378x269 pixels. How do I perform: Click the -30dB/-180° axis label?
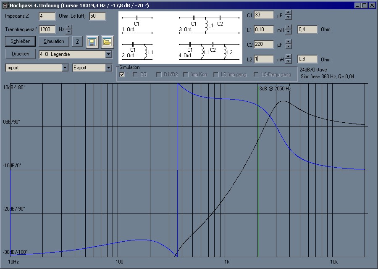[15, 252]
